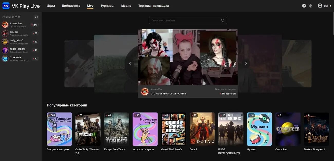Image resolution: width=334 pixels, height=161 pixels.
Task: Open dimmed forest stream preview left of featured
Action: click(x=116, y=63)
